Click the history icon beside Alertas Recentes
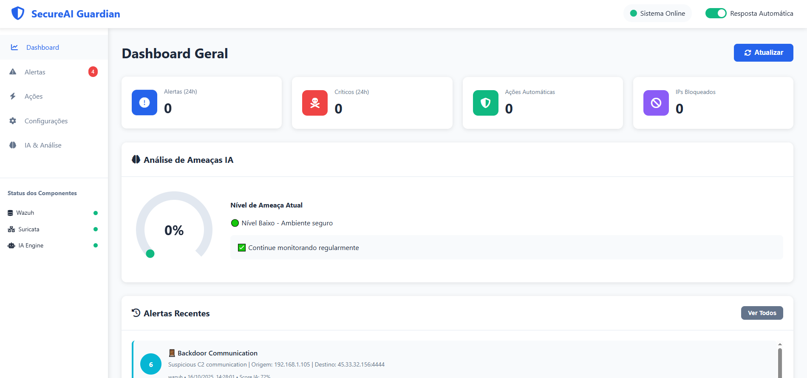This screenshot has width=807, height=378. (x=136, y=313)
